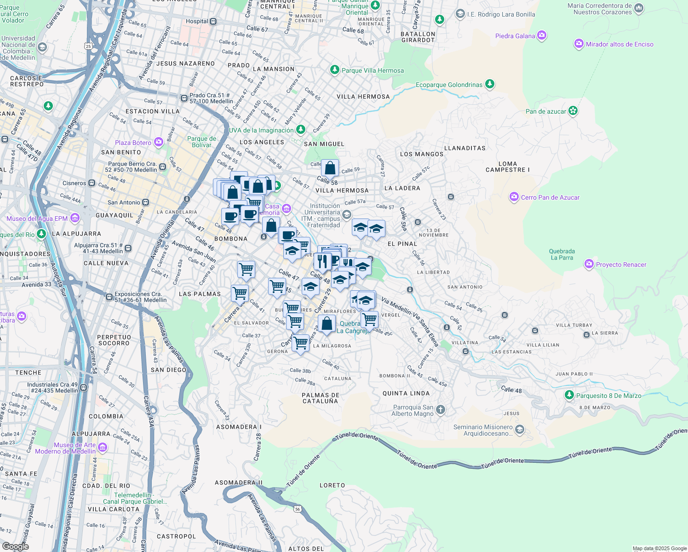
Task: Click the coffee cup marker near Casa Memoria
Action: click(250, 214)
